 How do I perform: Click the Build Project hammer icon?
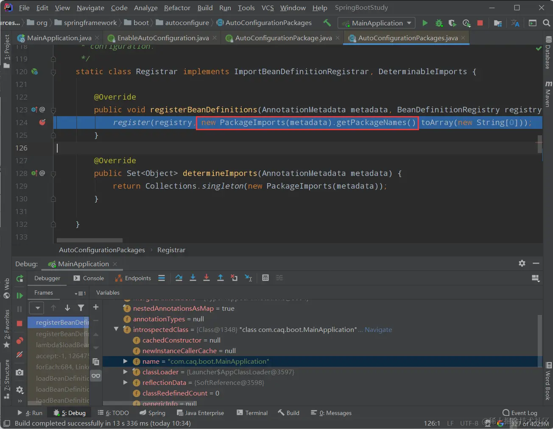327,23
